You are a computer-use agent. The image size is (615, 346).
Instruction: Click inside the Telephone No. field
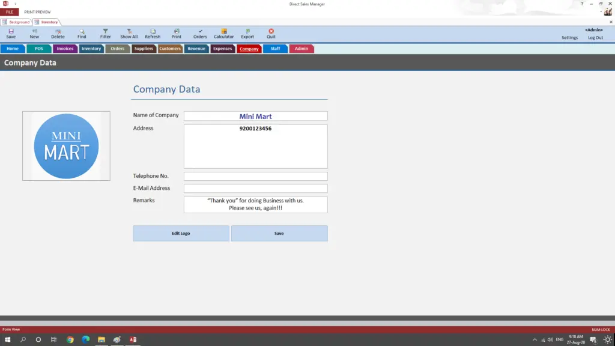255,175
